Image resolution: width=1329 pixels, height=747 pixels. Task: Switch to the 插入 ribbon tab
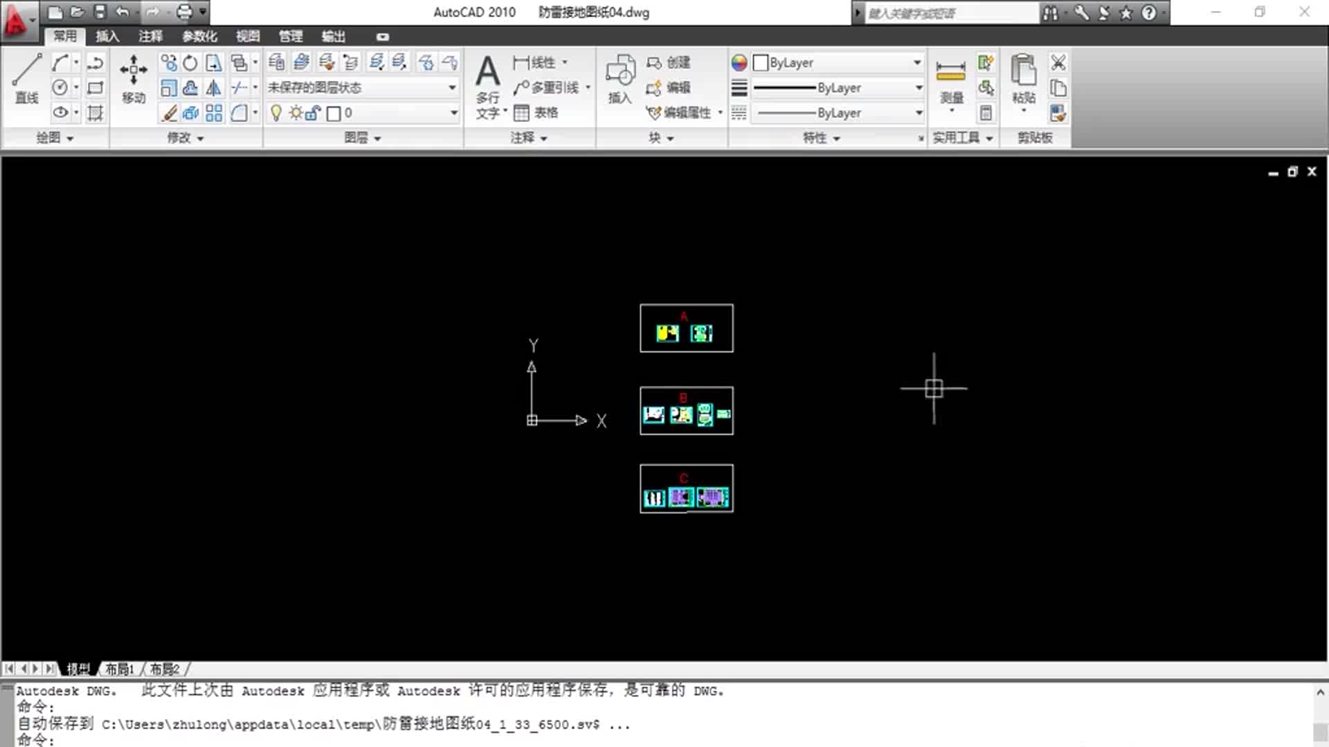pyautogui.click(x=107, y=37)
